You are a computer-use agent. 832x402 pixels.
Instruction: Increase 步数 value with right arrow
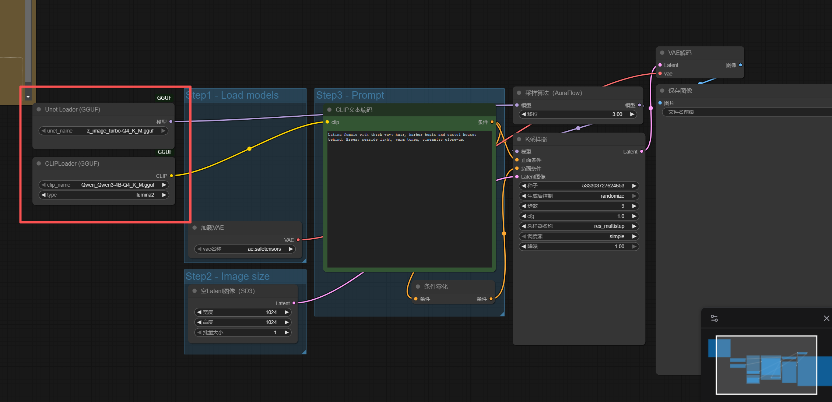634,206
